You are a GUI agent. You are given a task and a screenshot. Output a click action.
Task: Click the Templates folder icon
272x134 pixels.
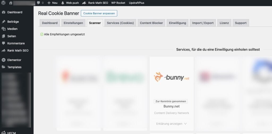[3, 67]
